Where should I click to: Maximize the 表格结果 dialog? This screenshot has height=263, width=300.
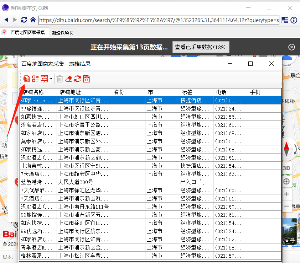[x=250, y=64]
